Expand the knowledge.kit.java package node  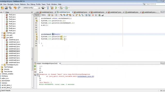coord(2,65)
